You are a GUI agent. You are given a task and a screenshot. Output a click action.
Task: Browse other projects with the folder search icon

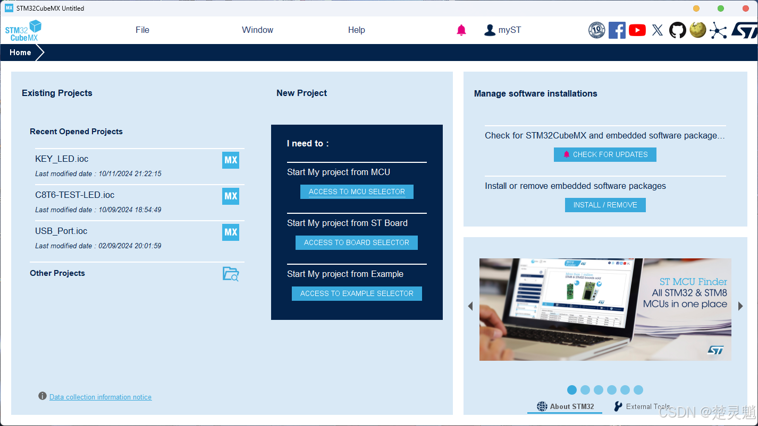231,274
